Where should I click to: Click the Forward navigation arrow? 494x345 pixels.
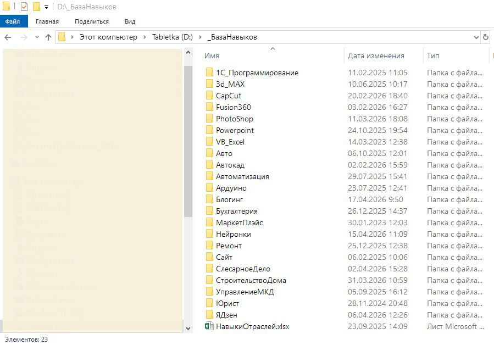click(24, 37)
